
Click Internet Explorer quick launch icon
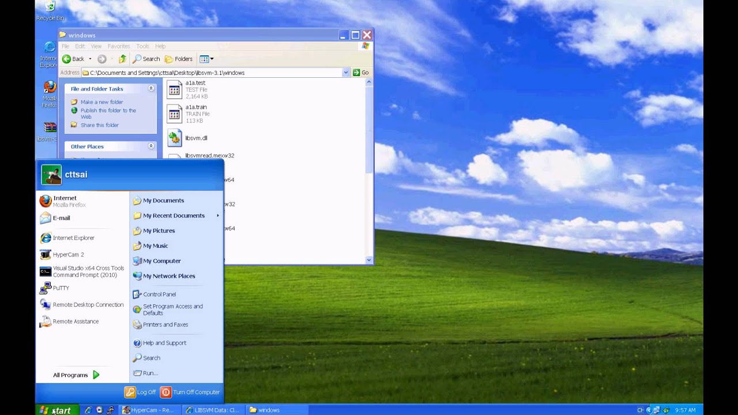88,410
